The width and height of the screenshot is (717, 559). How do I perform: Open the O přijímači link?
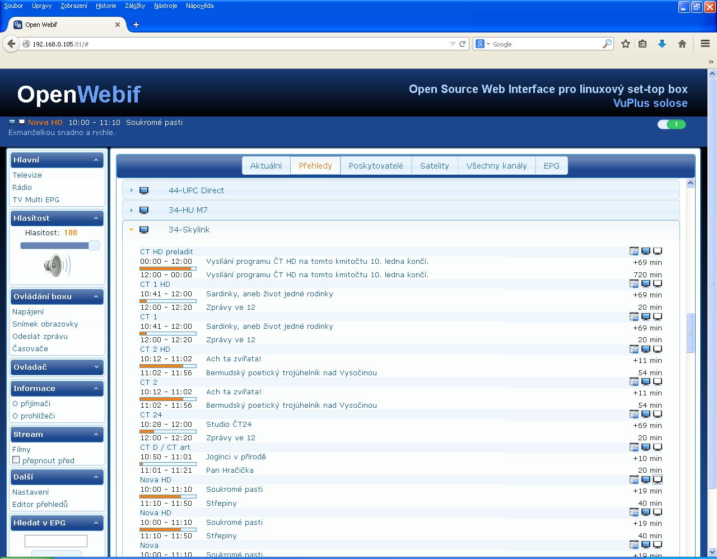31,403
